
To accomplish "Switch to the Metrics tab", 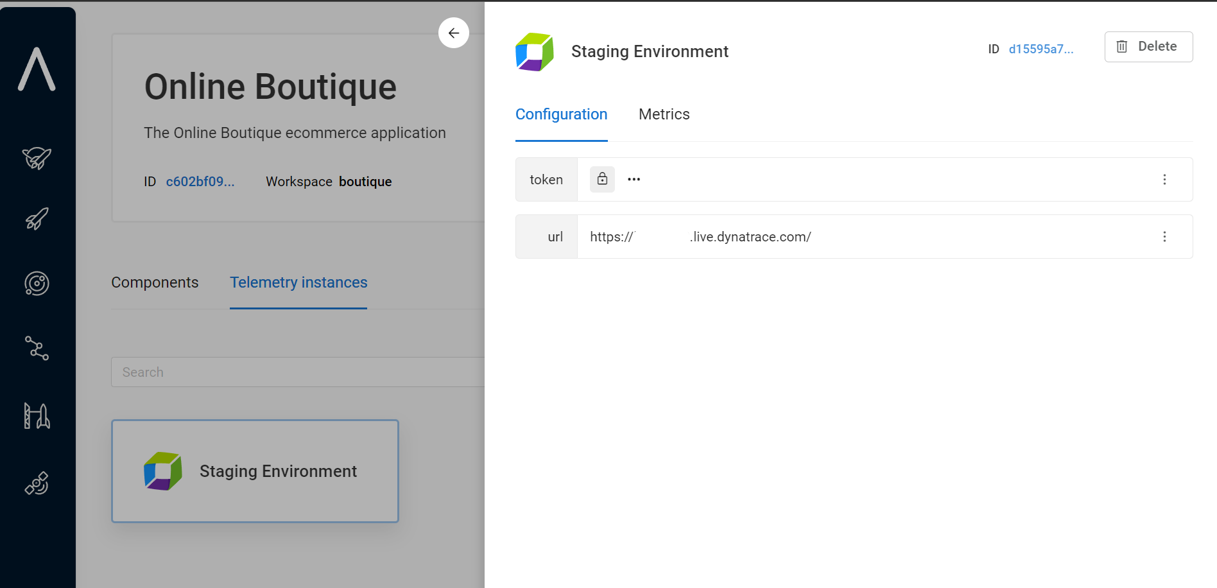I will pos(664,114).
